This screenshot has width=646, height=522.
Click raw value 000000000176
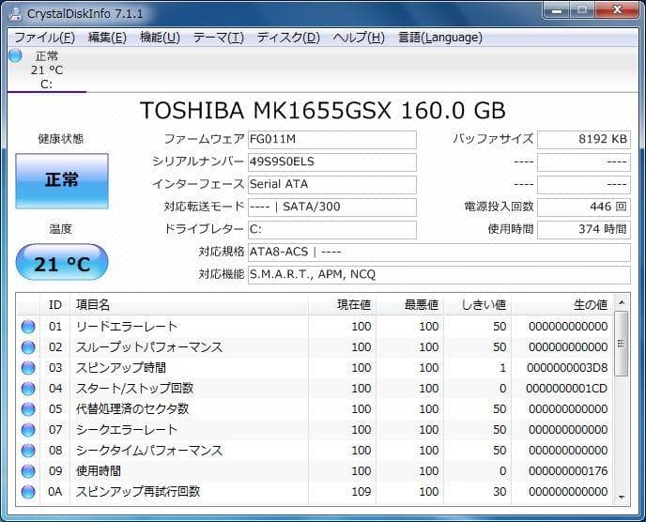[x=569, y=471]
